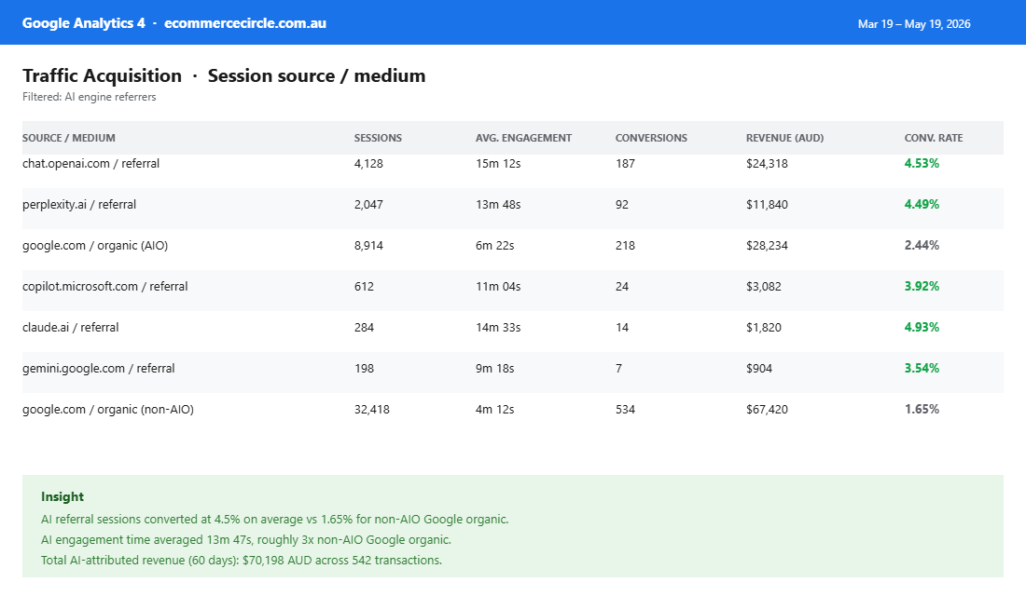Click the 92 conversions value
This screenshot has height=596, width=1026.
(x=621, y=205)
